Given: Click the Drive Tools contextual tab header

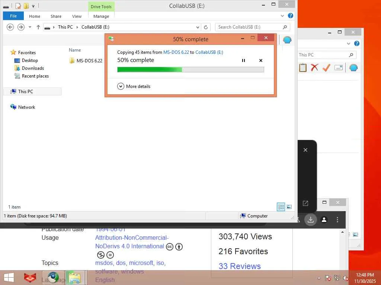Looking at the screenshot, I should coord(101,7).
